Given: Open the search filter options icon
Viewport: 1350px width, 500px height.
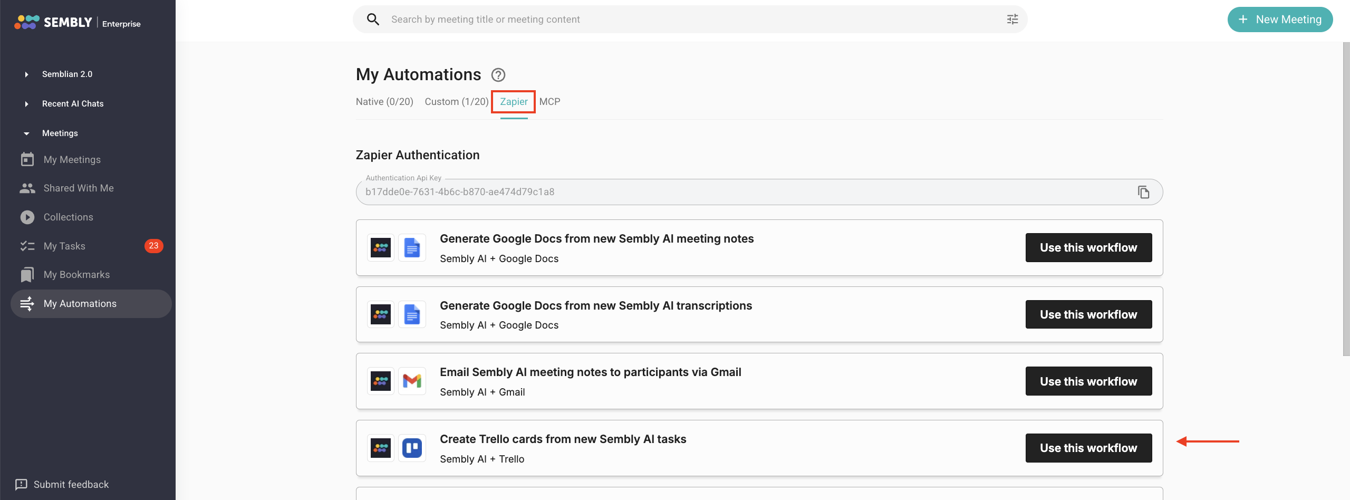Looking at the screenshot, I should coord(1012,20).
